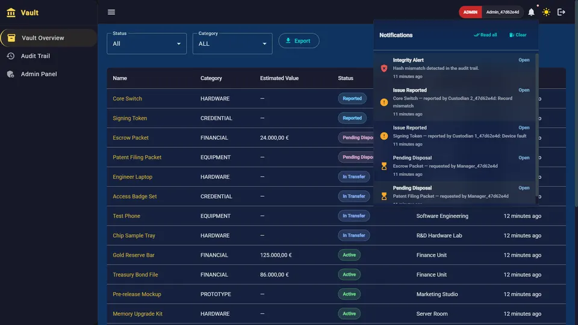Viewport: 578px width, 325px height.
Task: Open the Access Badge Set item
Action: click(134, 196)
